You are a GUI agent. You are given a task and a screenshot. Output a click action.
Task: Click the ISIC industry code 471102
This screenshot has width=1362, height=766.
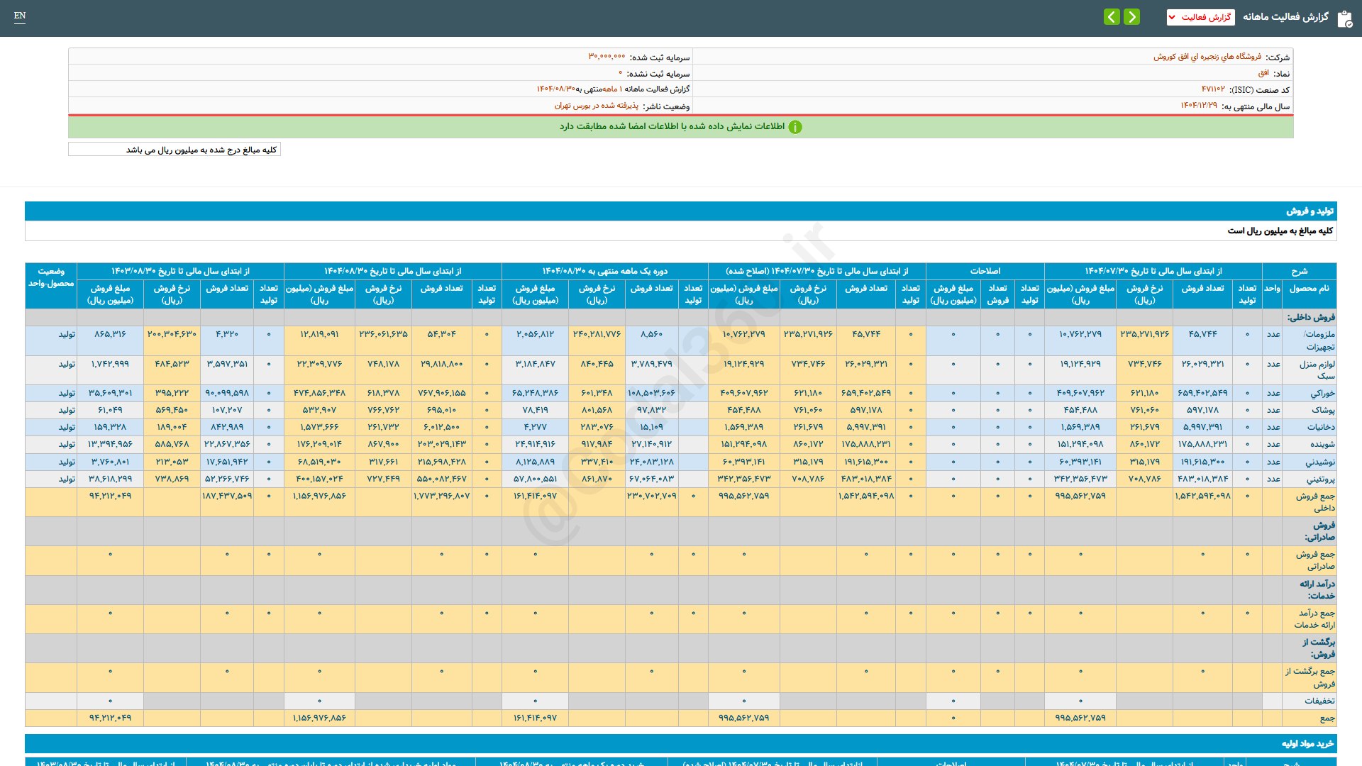(x=1212, y=89)
